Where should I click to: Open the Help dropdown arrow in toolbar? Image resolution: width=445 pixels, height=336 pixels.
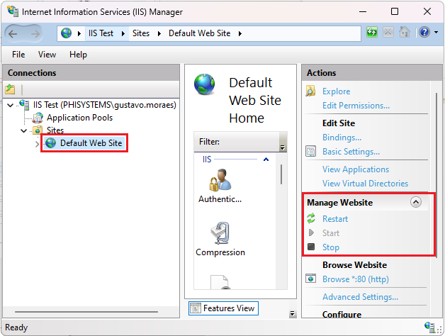point(436,33)
